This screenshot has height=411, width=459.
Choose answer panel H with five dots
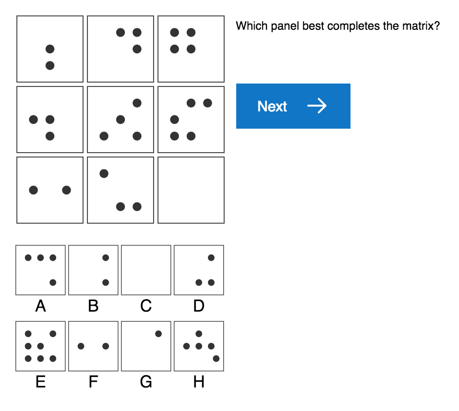[199, 346]
